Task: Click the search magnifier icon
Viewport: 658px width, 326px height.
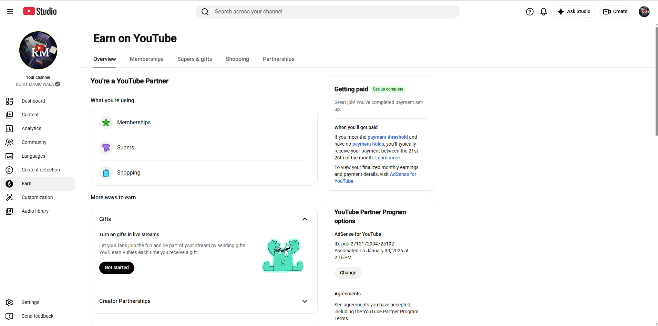Action: (x=205, y=12)
